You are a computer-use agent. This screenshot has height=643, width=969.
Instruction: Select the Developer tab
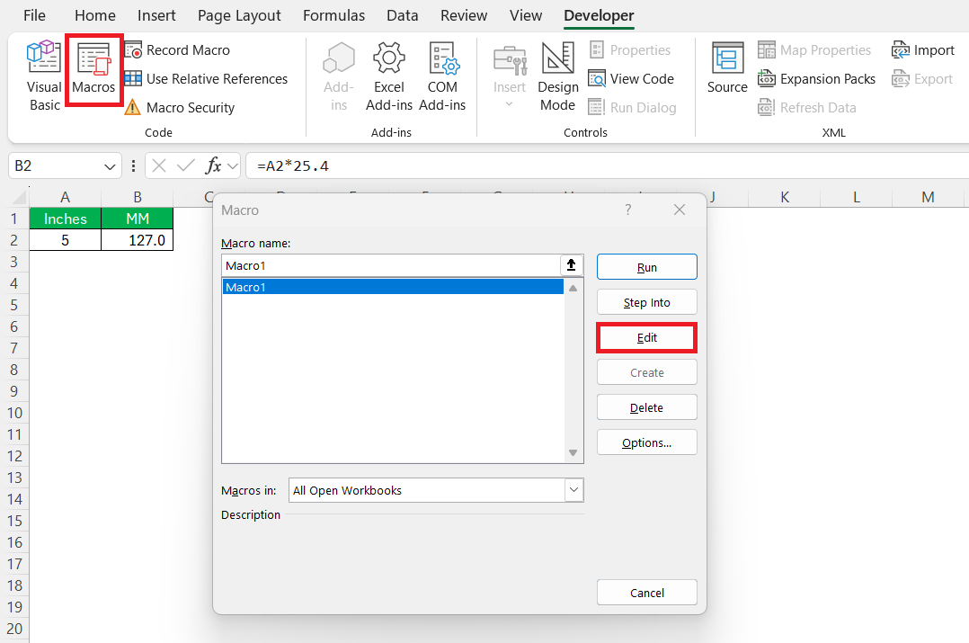click(599, 15)
